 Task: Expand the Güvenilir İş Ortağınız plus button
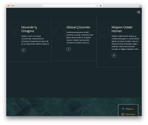pyautogui.click(x=23, y=50)
